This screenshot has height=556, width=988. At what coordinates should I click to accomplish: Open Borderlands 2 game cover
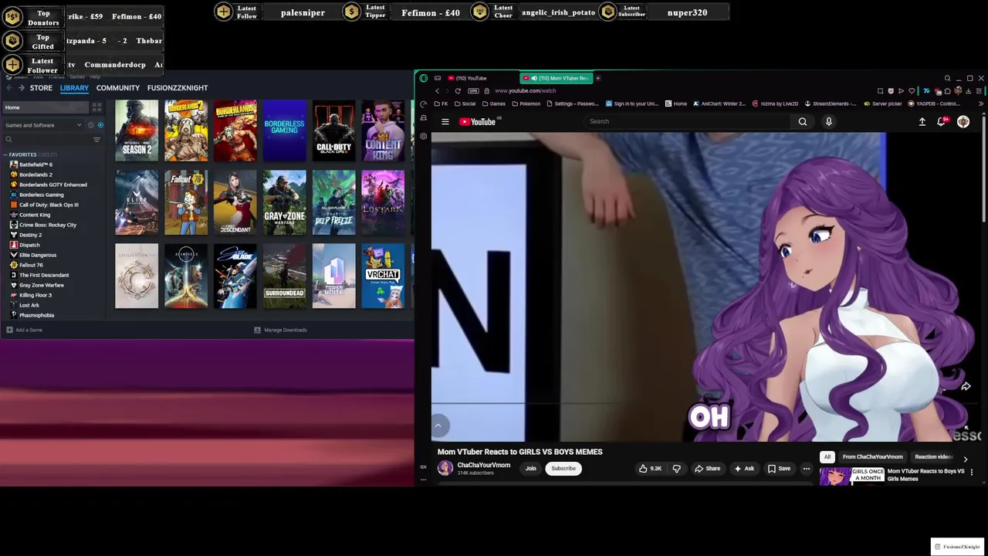pos(186,131)
